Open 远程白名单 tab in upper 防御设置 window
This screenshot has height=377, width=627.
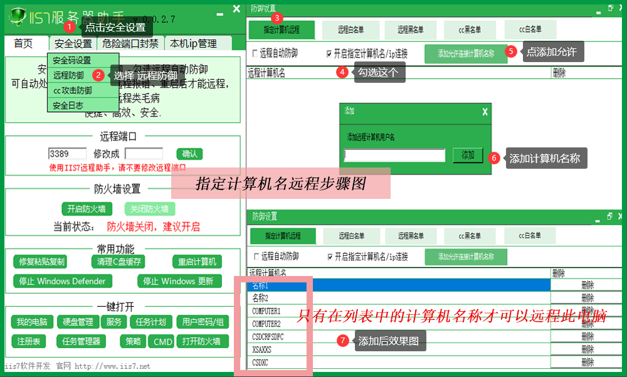[x=350, y=29]
